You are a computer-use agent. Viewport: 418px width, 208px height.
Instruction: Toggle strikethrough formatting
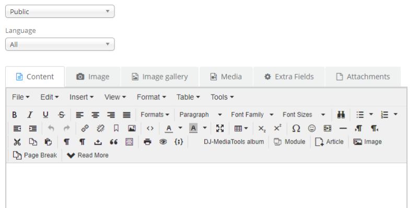click(61, 114)
